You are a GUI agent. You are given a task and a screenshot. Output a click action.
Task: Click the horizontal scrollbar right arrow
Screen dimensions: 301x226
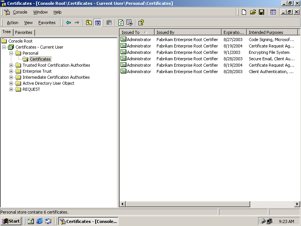point(297,204)
